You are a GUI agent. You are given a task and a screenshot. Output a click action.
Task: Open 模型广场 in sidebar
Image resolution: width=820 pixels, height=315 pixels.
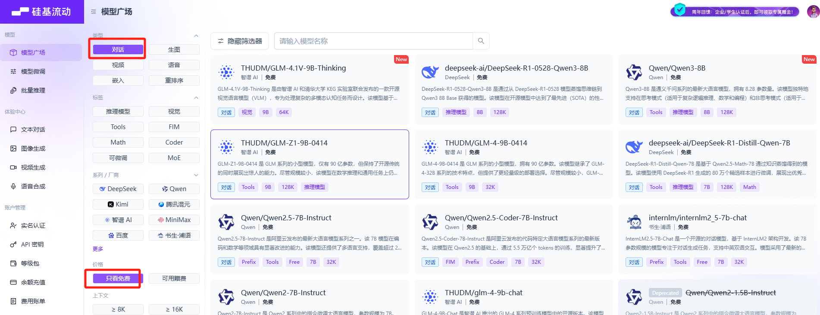tap(41, 52)
